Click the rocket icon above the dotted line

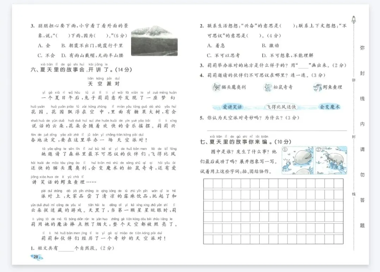pyautogui.click(x=354, y=19)
